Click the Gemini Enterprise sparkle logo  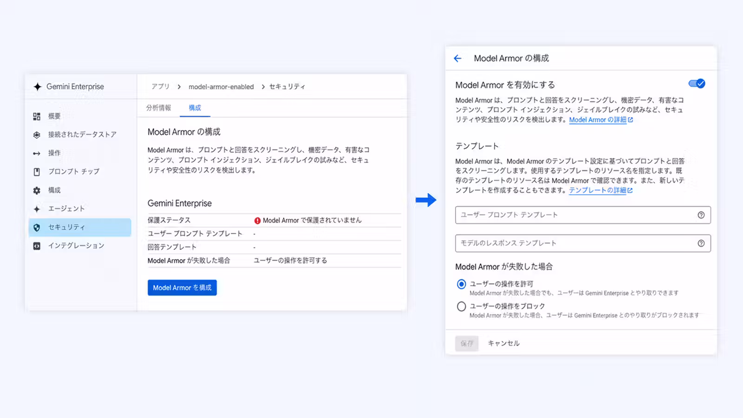[x=38, y=86]
